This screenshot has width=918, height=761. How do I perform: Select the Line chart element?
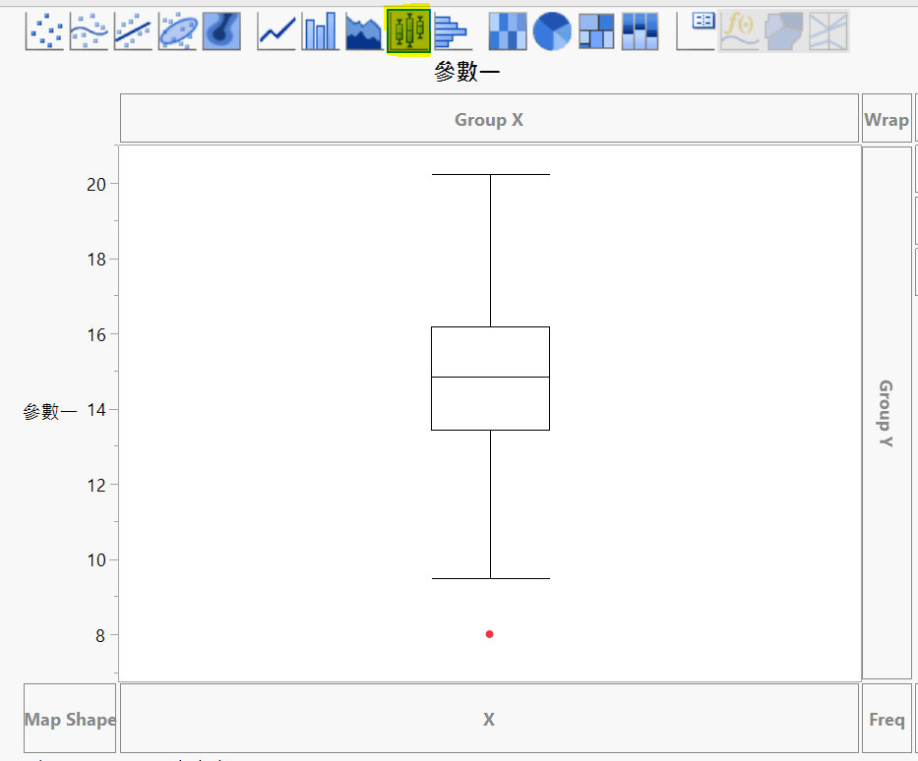pyautogui.click(x=276, y=31)
